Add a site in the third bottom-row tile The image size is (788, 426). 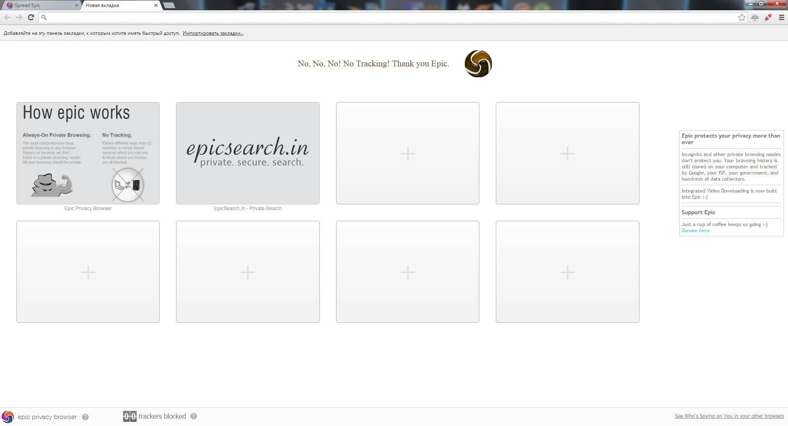[408, 272]
